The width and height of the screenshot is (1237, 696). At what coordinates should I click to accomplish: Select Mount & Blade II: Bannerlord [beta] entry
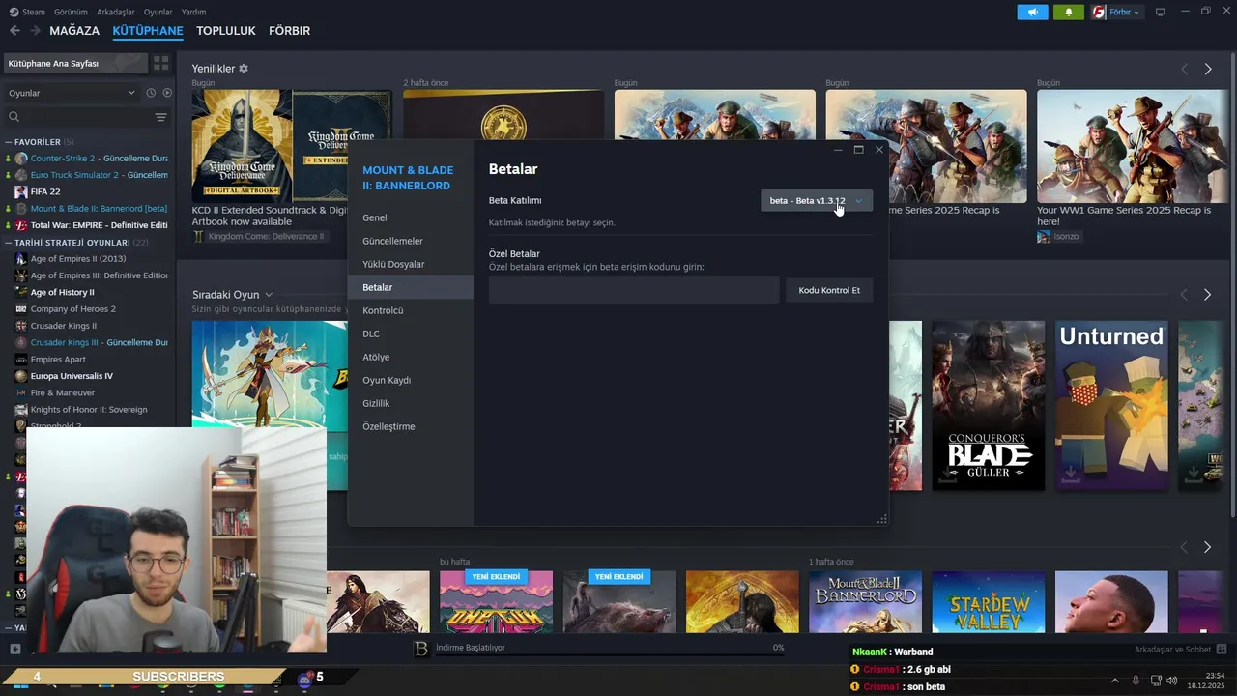point(99,208)
